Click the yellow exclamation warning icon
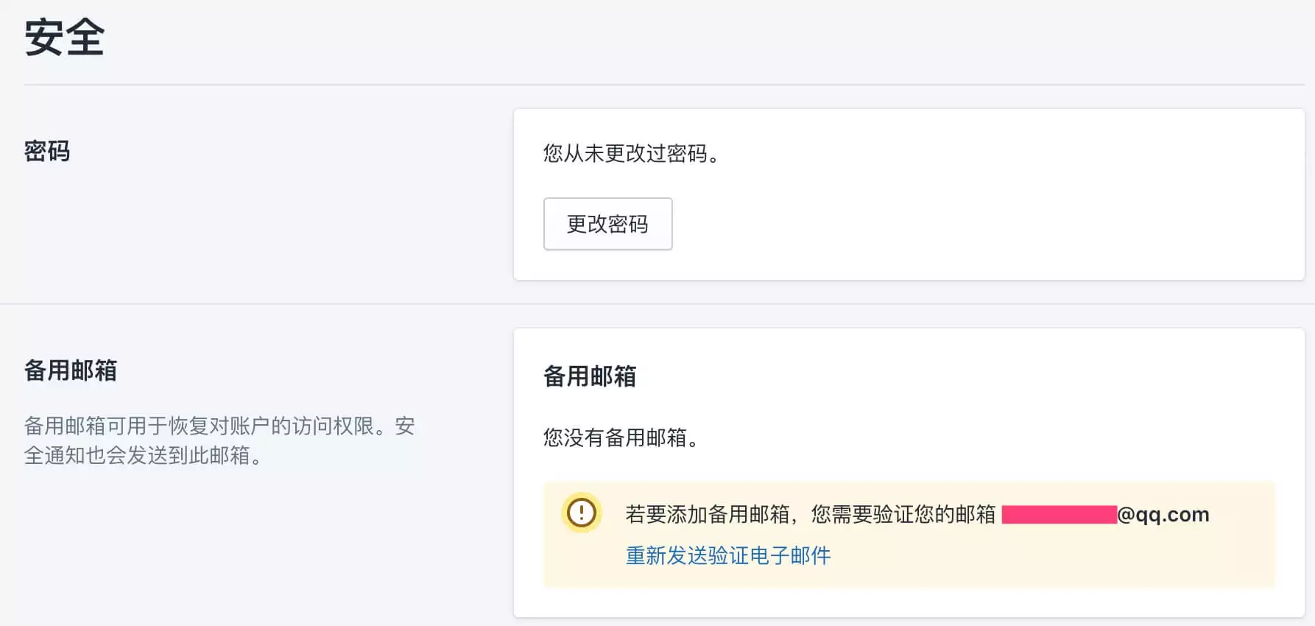 [582, 513]
